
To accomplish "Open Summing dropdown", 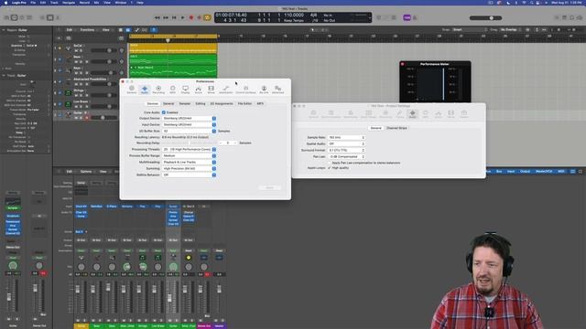I will [x=190, y=168].
